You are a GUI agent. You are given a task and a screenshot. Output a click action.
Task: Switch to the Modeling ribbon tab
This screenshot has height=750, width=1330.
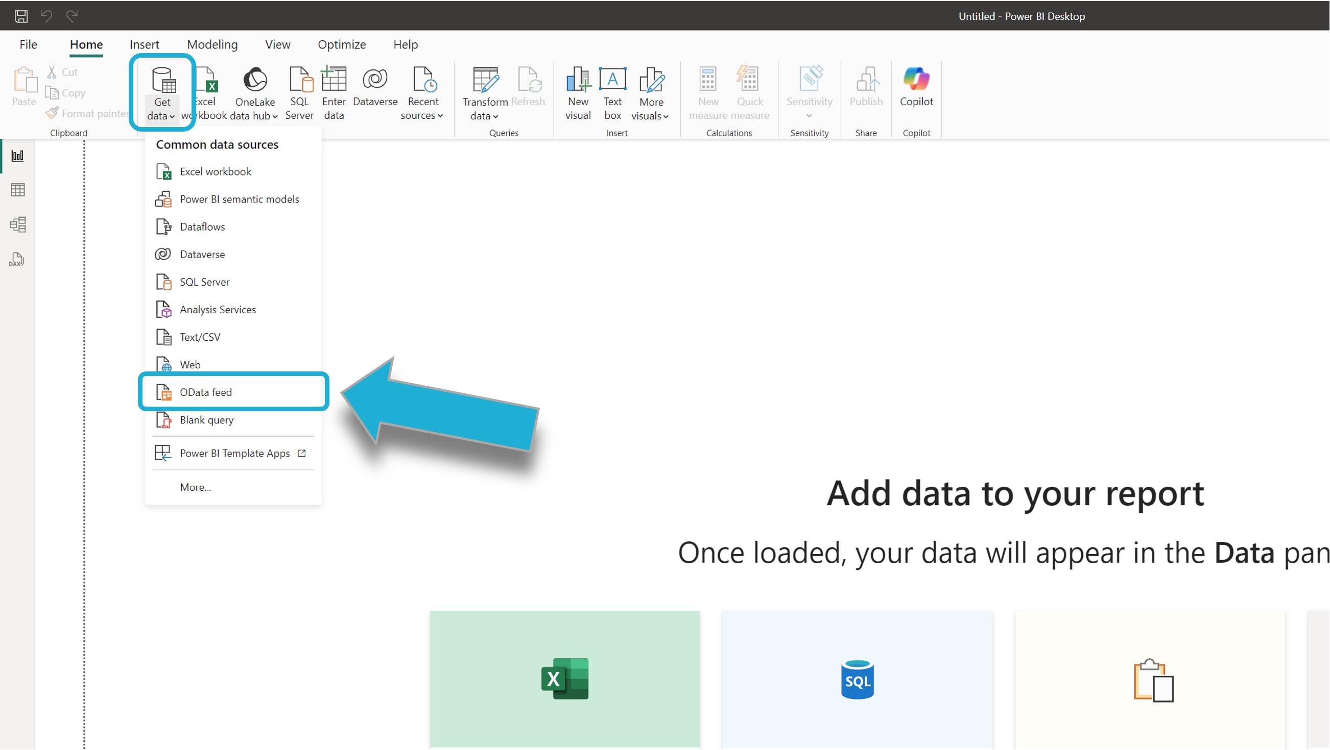[x=212, y=44]
